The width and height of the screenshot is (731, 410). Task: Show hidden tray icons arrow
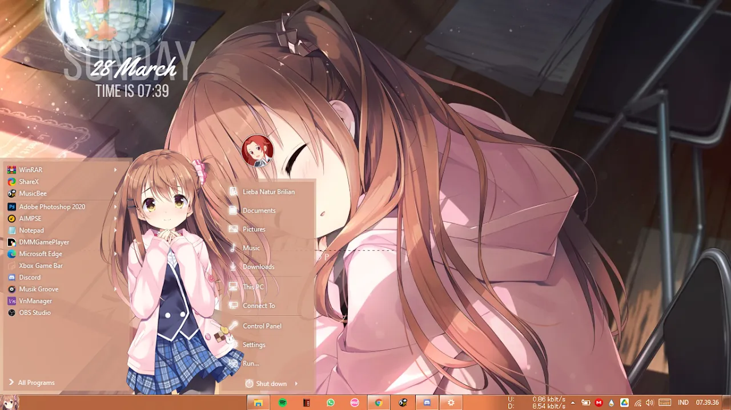pyautogui.click(x=573, y=403)
